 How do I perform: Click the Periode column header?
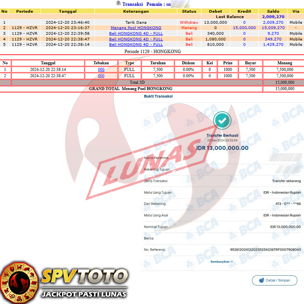pos(25,11)
